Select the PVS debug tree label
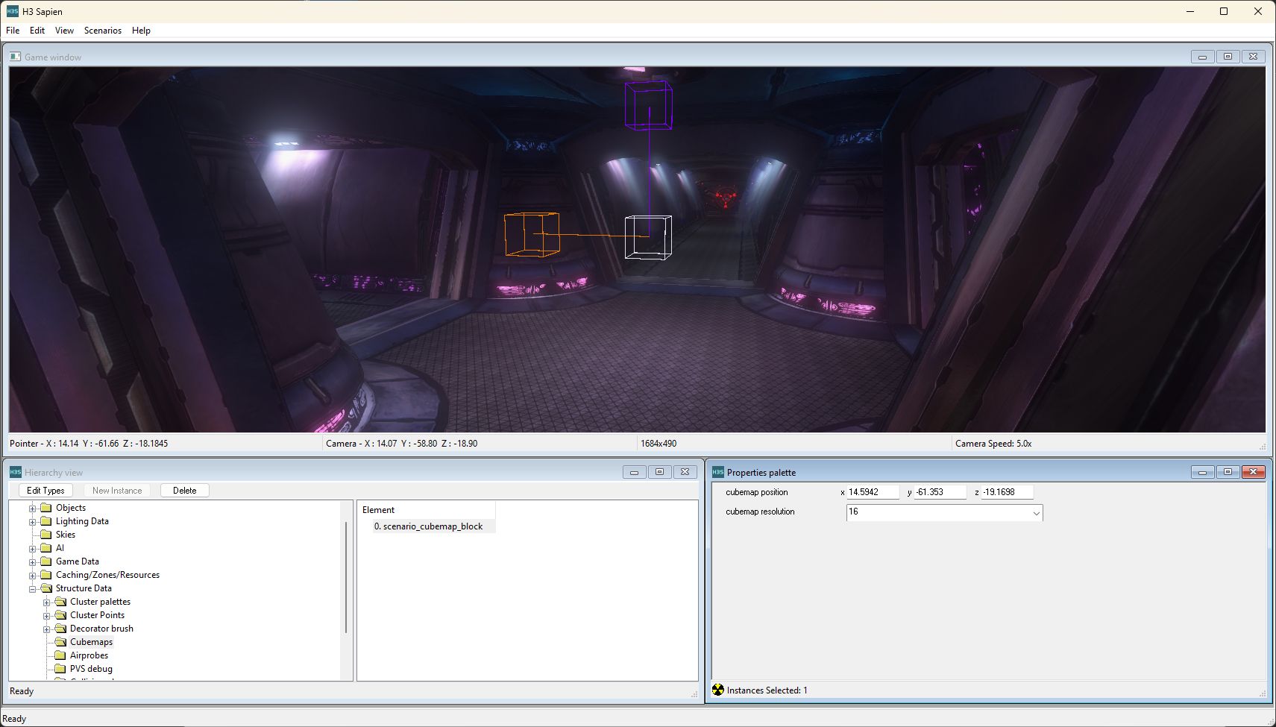Screen dimensions: 1276x727 [91, 669]
